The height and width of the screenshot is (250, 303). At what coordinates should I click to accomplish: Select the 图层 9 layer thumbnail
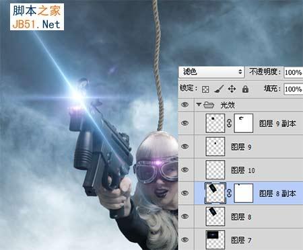(x=215, y=147)
